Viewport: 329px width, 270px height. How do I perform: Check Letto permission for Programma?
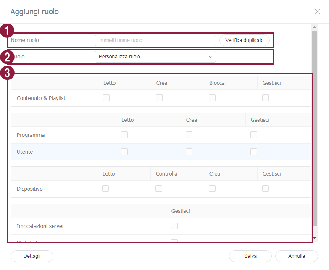click(x=124, y=135)
